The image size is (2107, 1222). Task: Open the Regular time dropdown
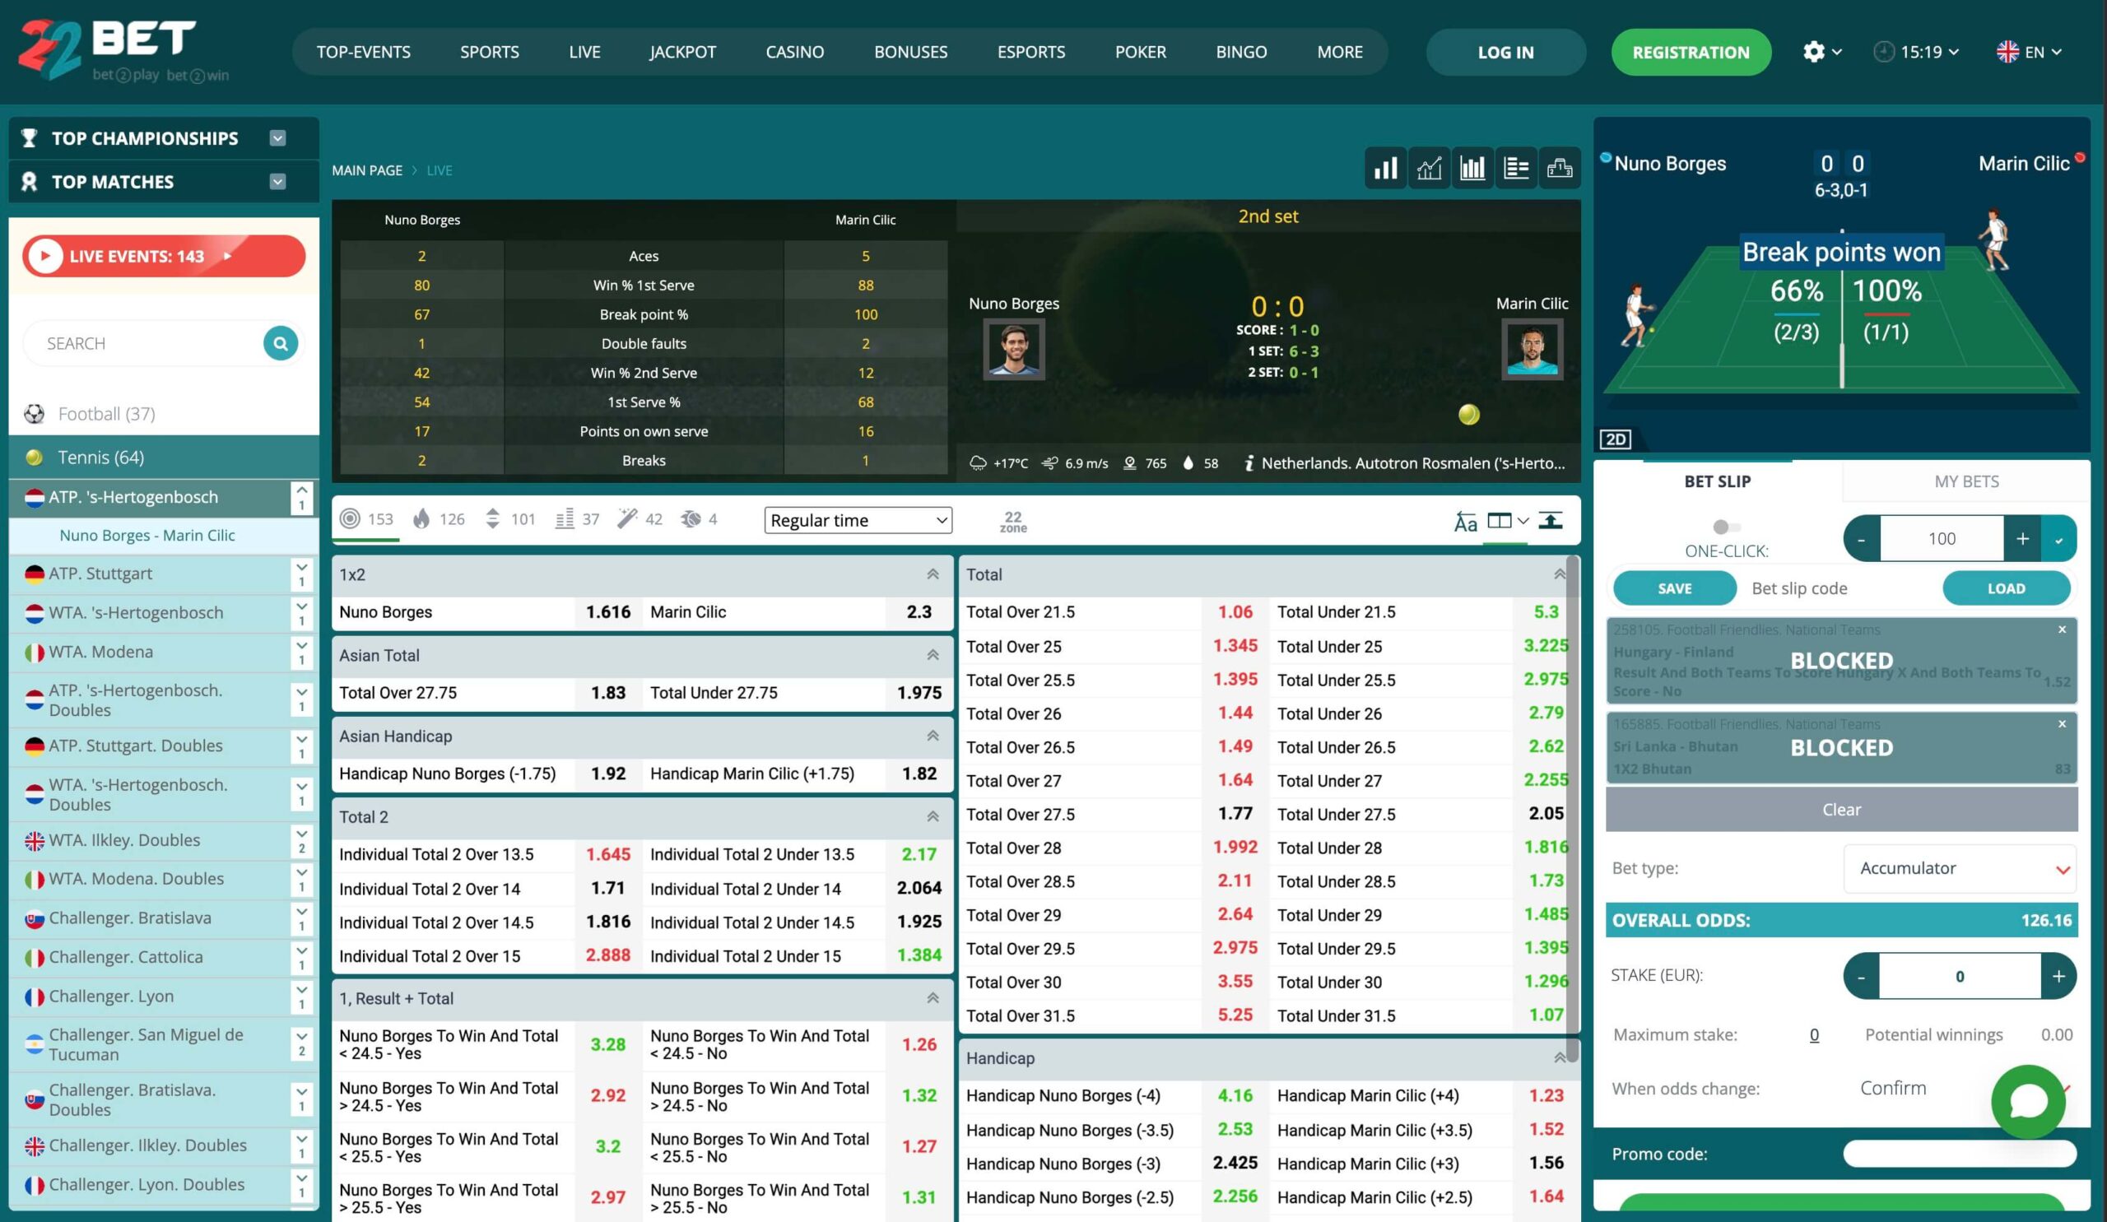[858, 520]
